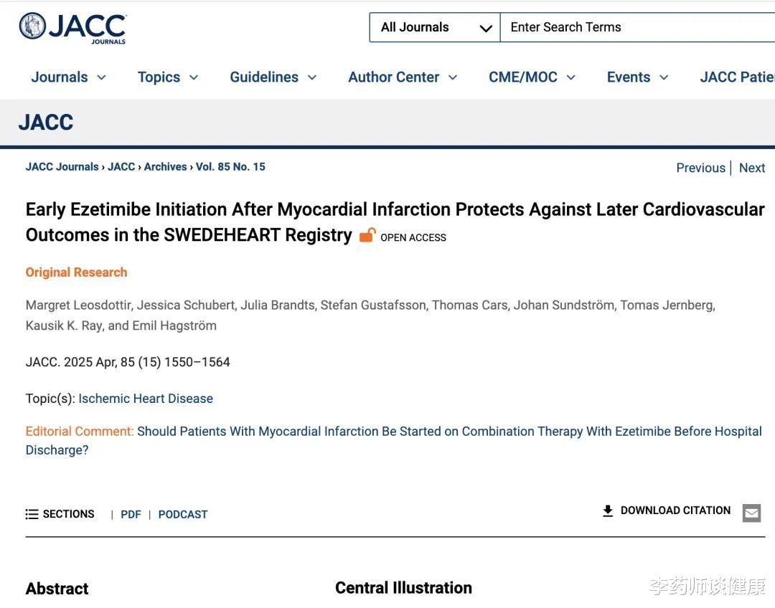Go to the Next article
This screenshot has height=608, width=775.
752,168
